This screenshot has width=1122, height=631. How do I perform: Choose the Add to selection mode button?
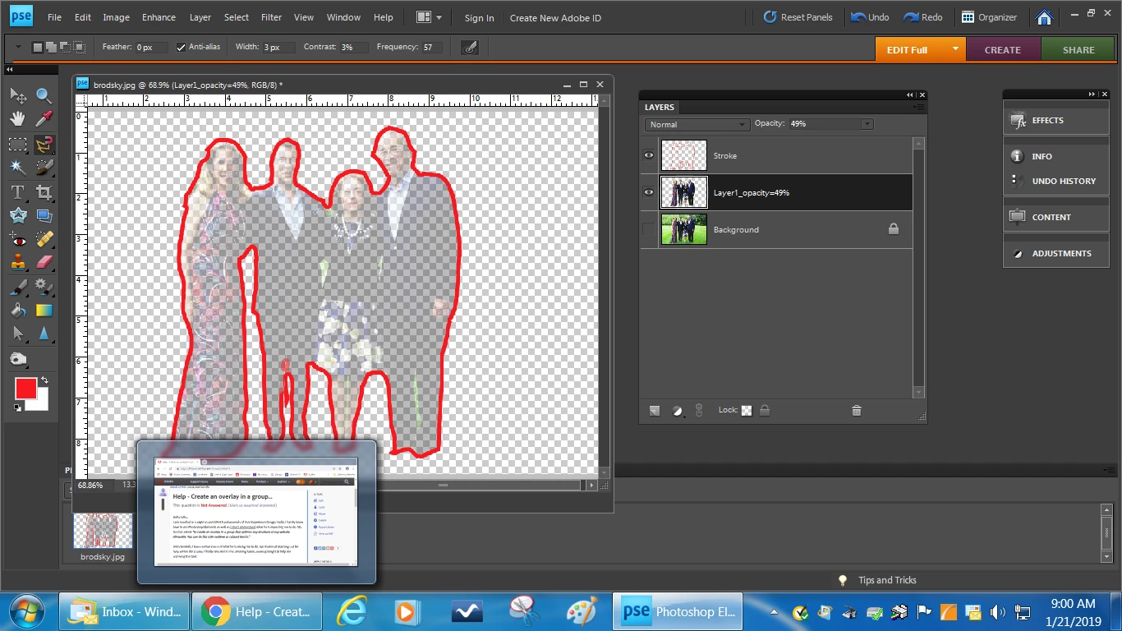52,48
